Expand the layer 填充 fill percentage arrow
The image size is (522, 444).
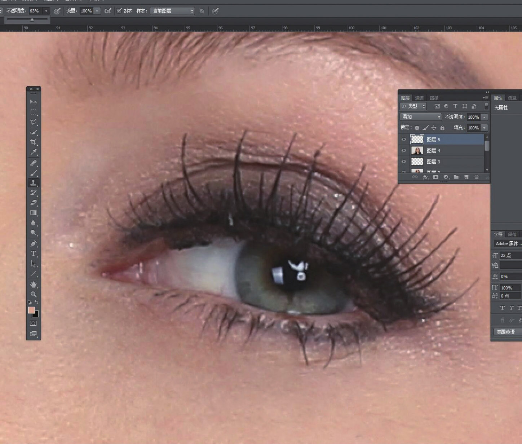(484, 128)
